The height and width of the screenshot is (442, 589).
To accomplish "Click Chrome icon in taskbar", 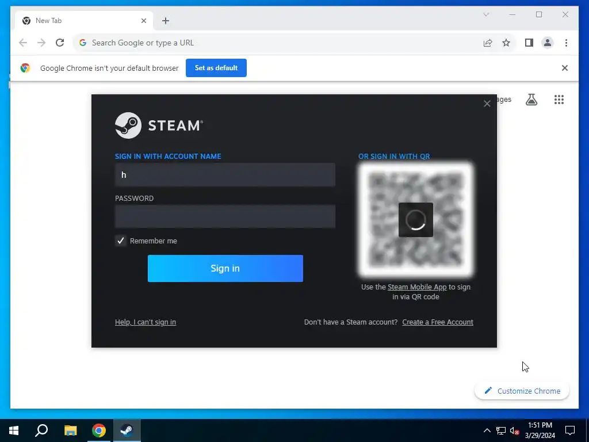I will pyautogui.click(x=99, y=430).
